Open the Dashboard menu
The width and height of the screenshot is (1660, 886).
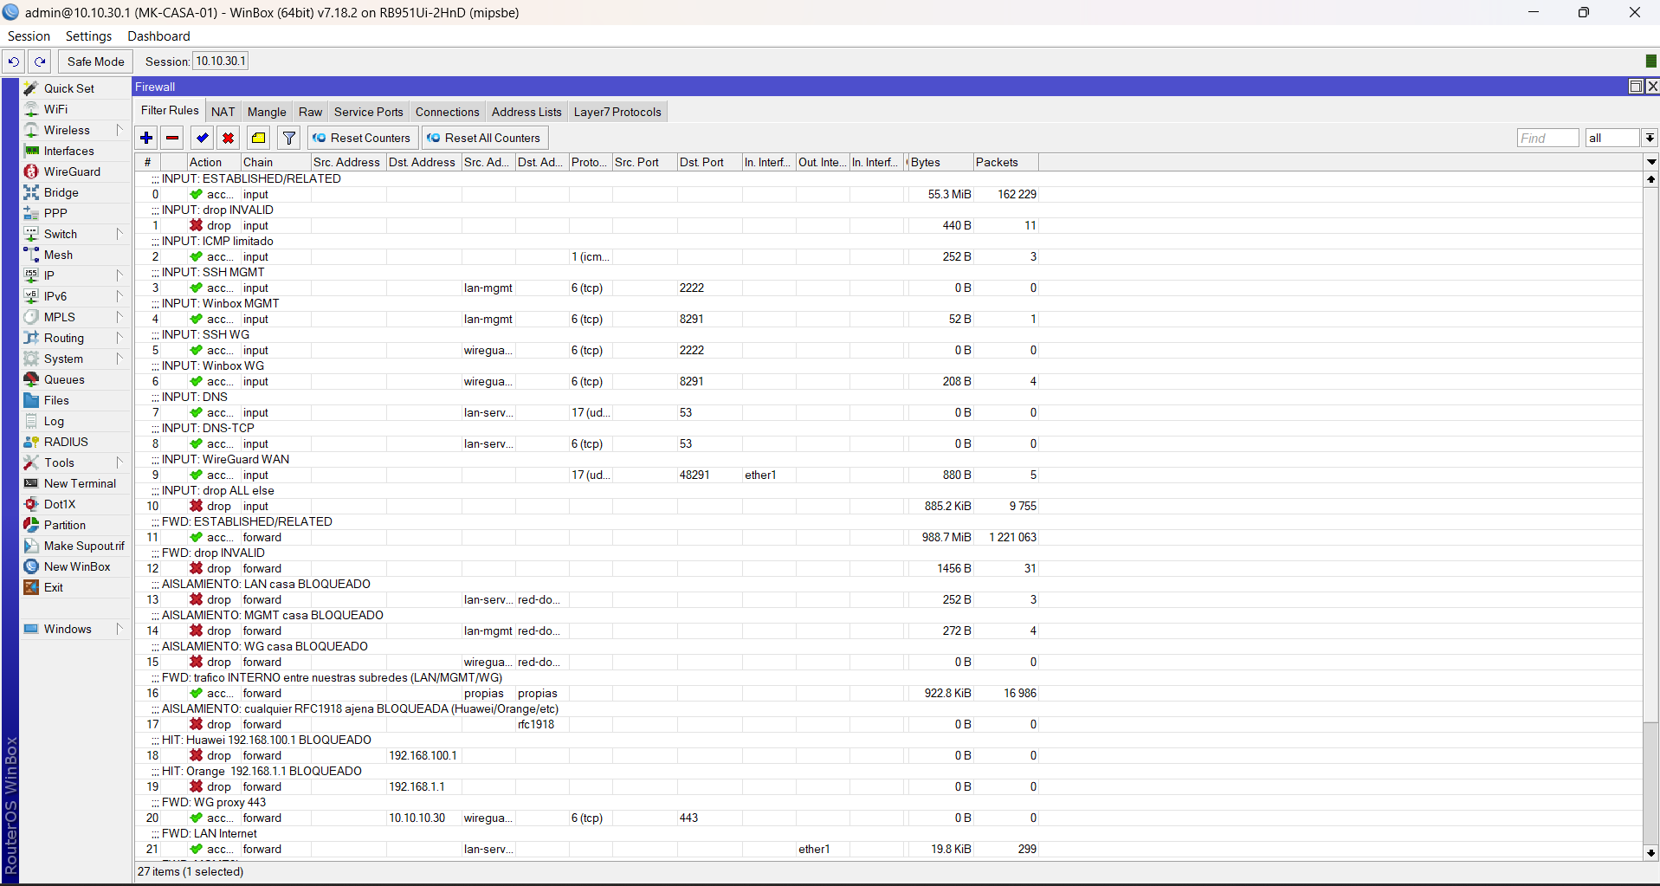coord(158,36)
